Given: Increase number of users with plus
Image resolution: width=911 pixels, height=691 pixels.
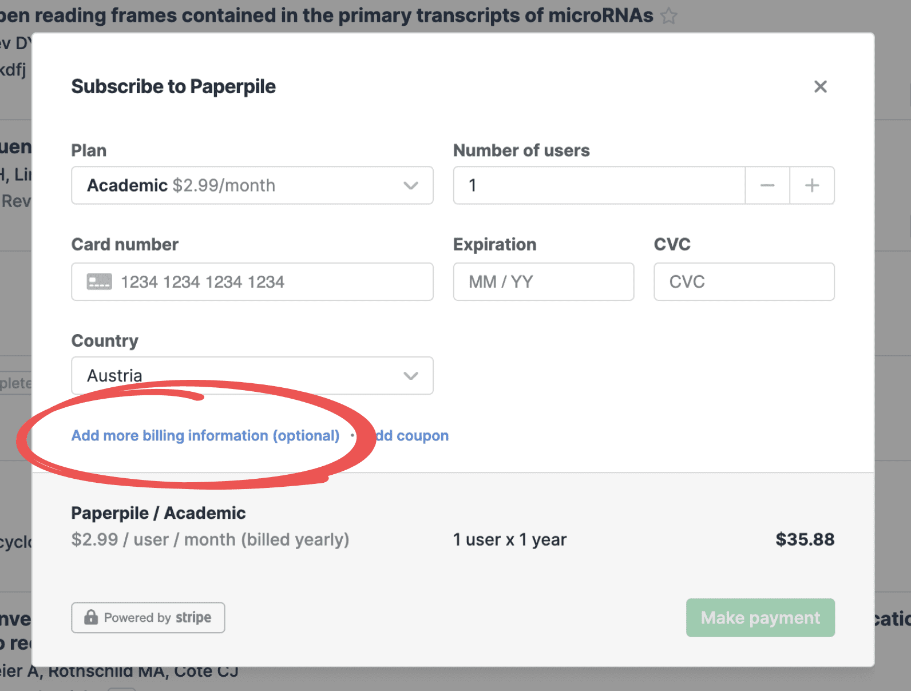Looking at the screenshot, I should (x=812, y=185).
